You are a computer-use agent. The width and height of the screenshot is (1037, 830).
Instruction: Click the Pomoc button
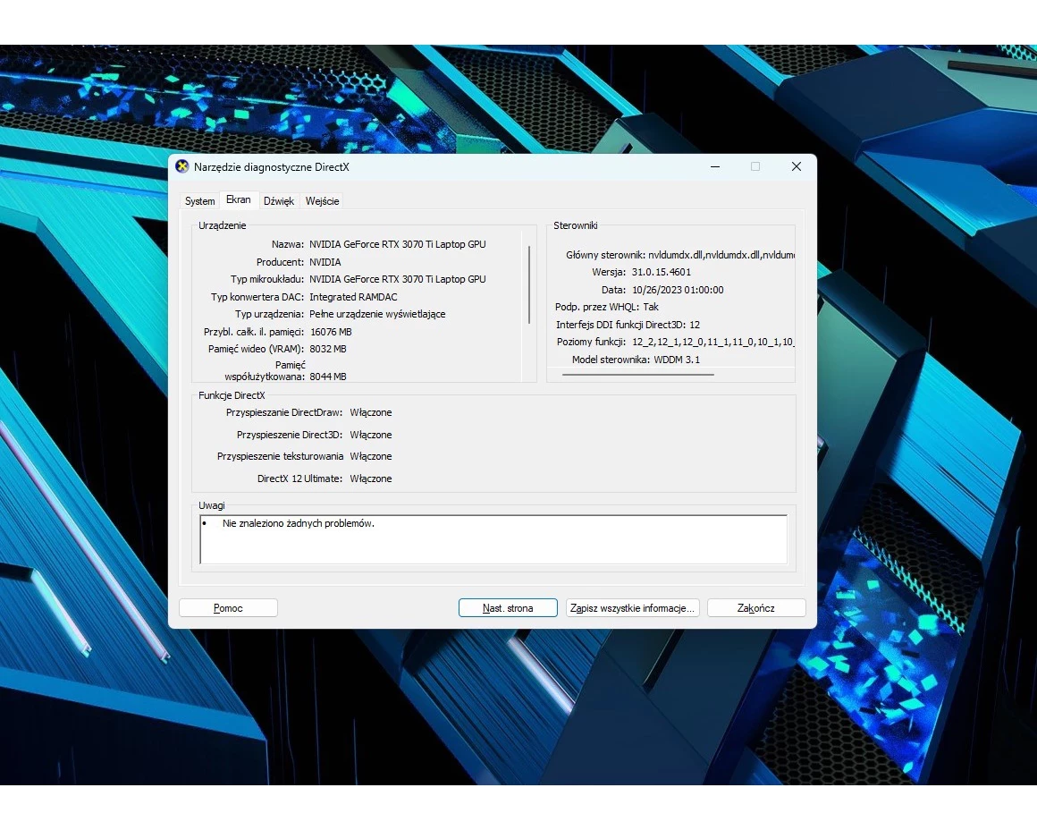pyautogui.click(x=228, y=607)
